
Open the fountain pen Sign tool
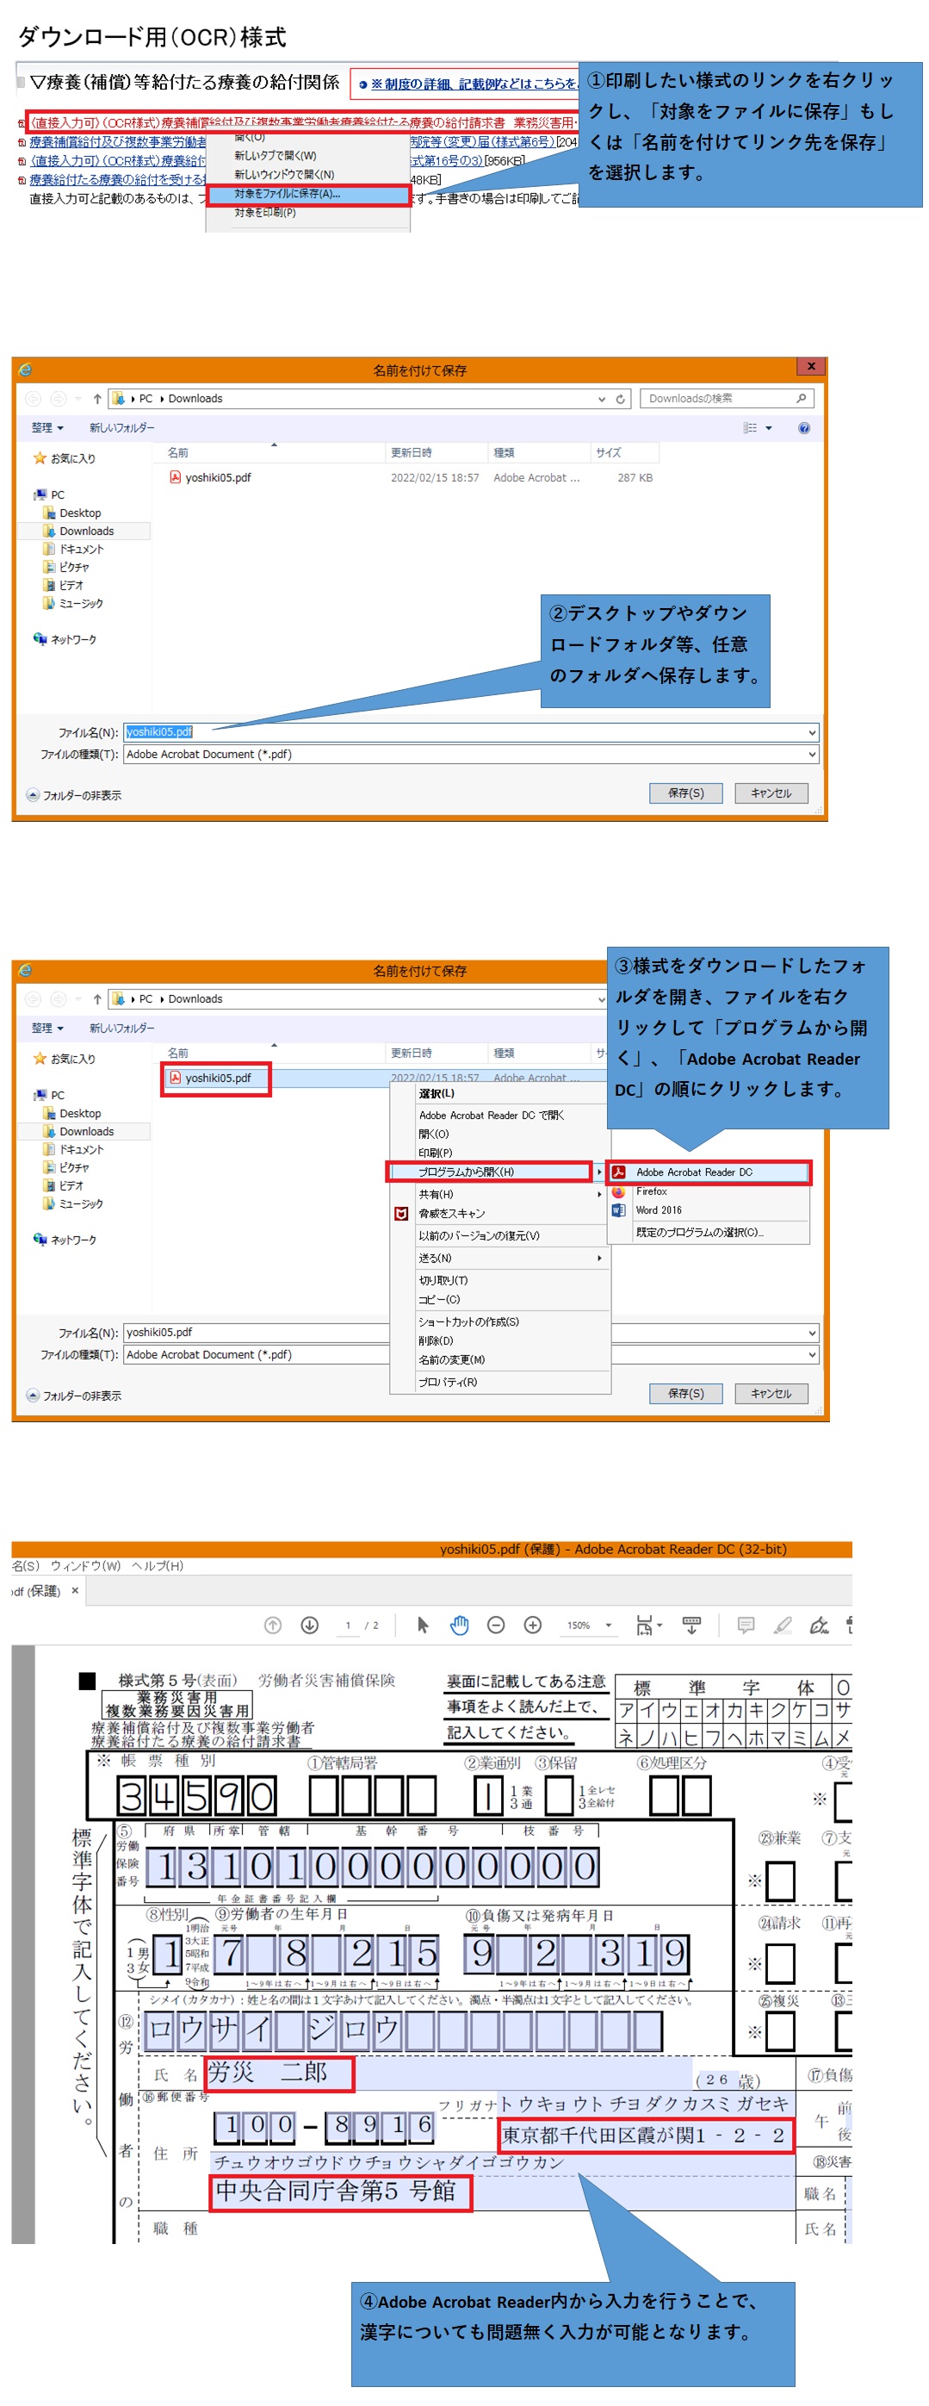(820, 1626)
